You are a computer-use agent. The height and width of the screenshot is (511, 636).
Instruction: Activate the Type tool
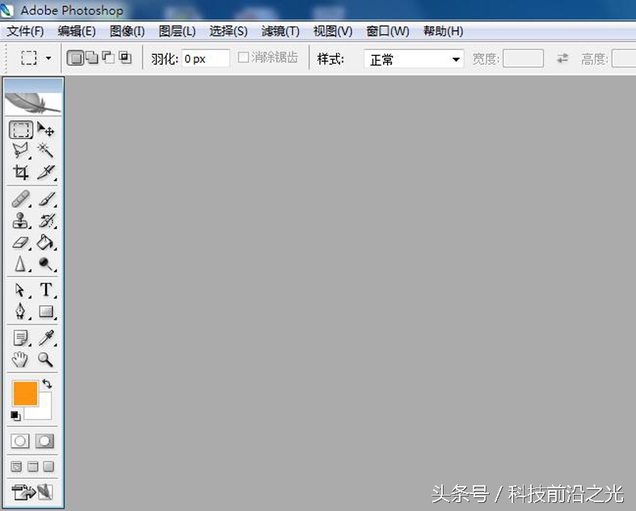pos(46,290)
